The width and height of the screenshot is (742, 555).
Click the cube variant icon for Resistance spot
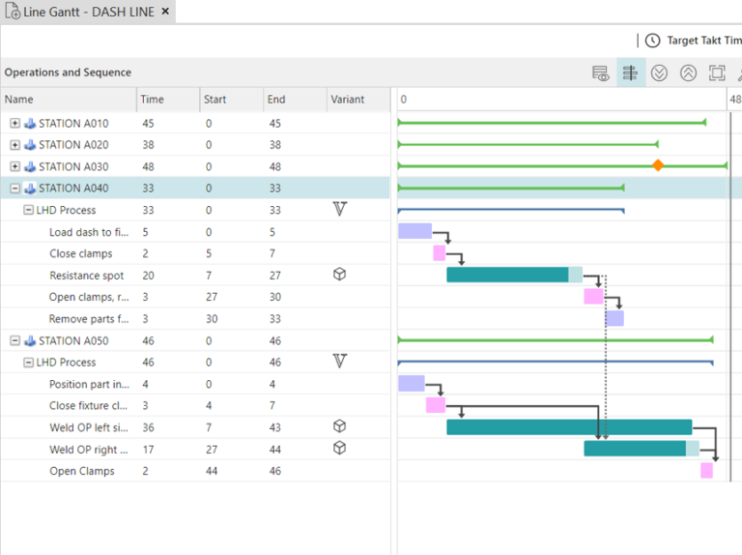(x=339, y=275)
